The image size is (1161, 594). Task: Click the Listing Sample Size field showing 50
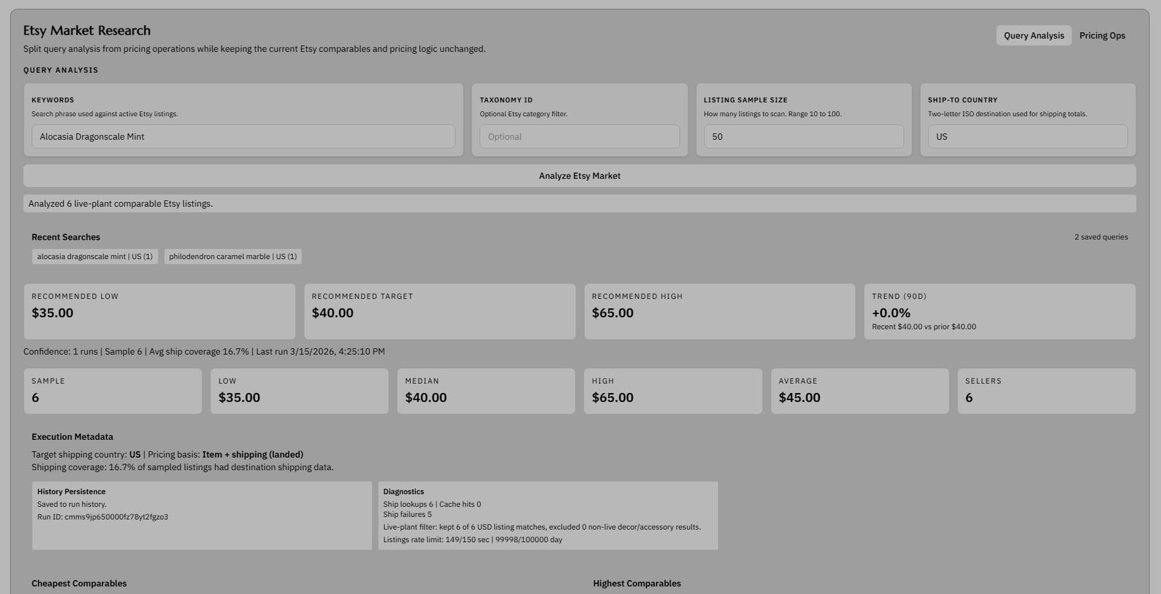pyautogui.click(x=804, y=136)
